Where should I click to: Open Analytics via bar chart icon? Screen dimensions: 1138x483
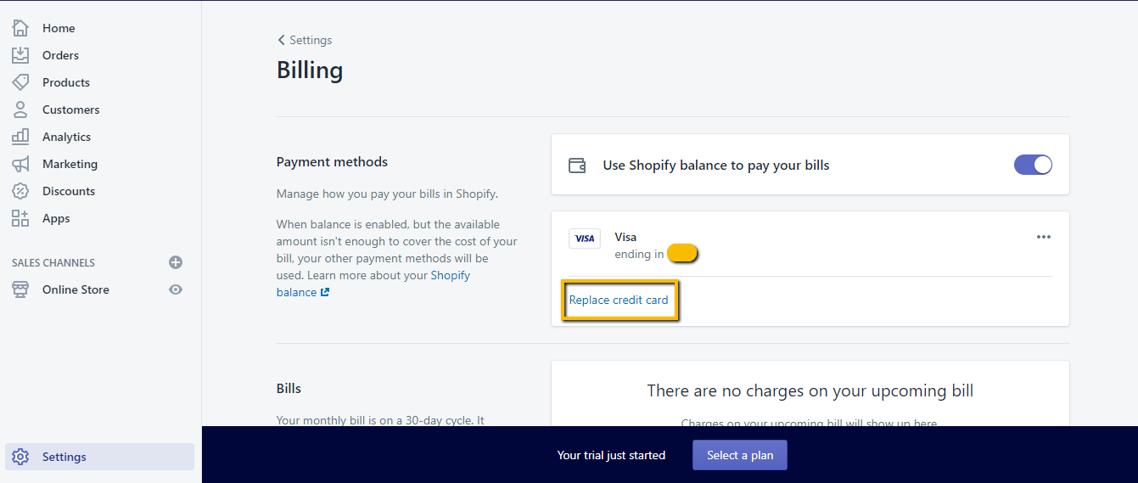point(20,137)
